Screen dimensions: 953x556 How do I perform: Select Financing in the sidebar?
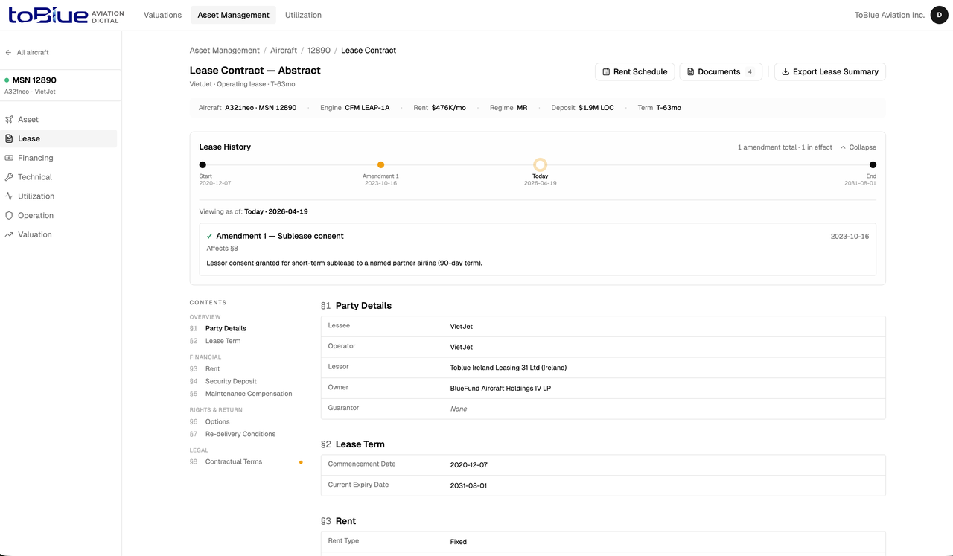(x=60, y=158)
